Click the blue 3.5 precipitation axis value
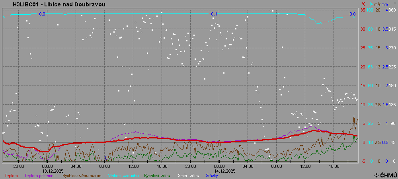This screenshot has height=179, width=398. pos(385,29)
